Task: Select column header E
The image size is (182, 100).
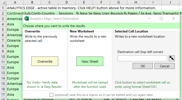Action: pos(84,2)
